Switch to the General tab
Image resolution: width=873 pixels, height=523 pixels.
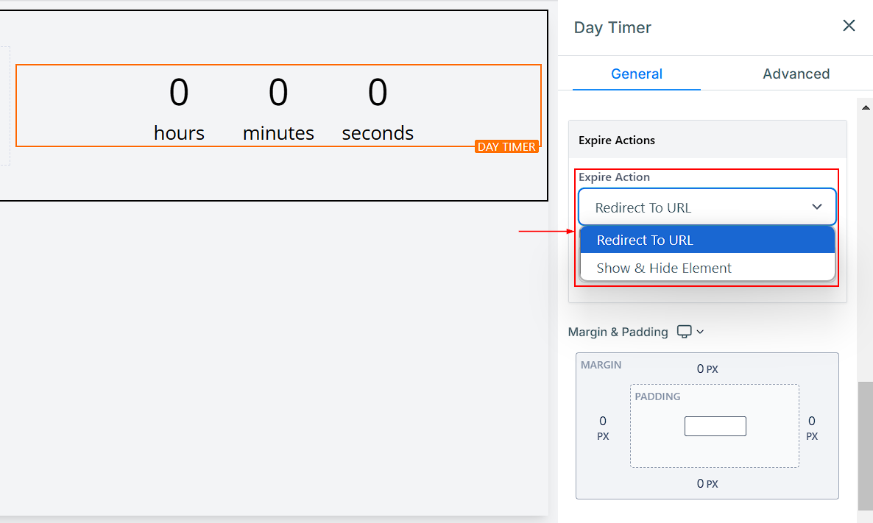coord(637,74)
